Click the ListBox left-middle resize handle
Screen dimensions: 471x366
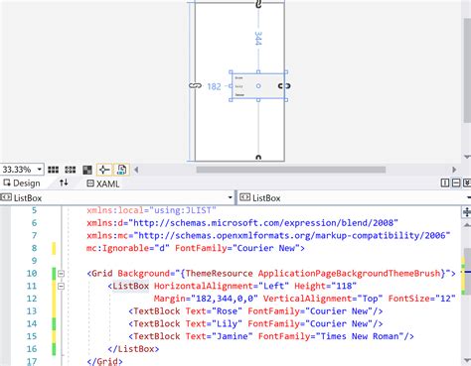[x=231, y=86]
